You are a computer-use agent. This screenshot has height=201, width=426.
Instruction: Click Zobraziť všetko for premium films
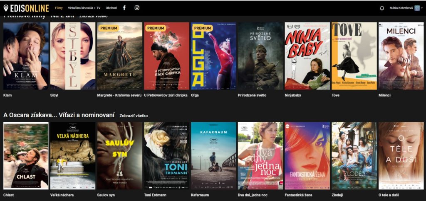[x=94, y=16]
